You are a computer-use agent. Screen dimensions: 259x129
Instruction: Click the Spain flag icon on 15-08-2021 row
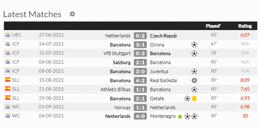click(x=8, y=80)
